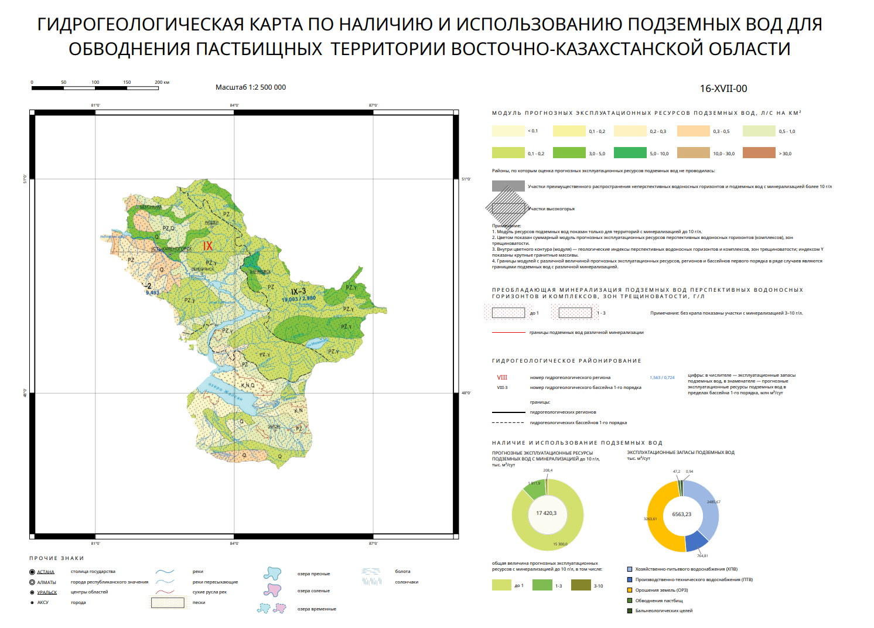The image size is (874, 628).
Task: Click the sheet number 16-XVII-00
Action: coord(723,88)
